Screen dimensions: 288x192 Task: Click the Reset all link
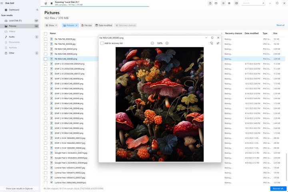point(280,25)
